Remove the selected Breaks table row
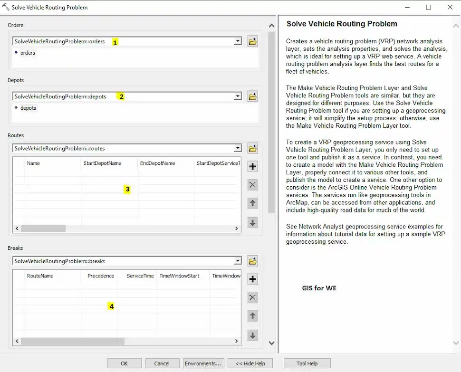This screenshot has width=461, height=372. [x=252, y=297]
